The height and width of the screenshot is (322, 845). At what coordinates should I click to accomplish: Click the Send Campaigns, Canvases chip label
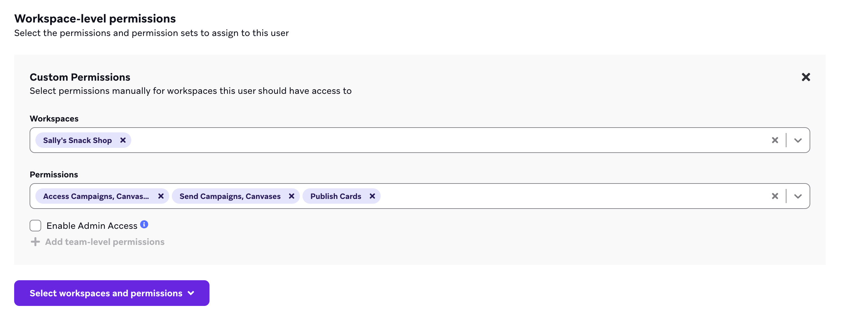(230, 196)
